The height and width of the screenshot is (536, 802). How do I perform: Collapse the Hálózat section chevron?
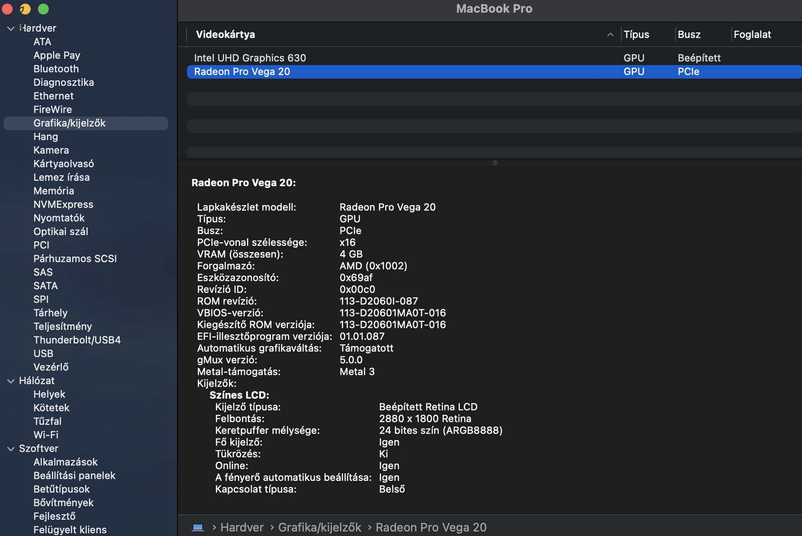click(x=11, y=381)
